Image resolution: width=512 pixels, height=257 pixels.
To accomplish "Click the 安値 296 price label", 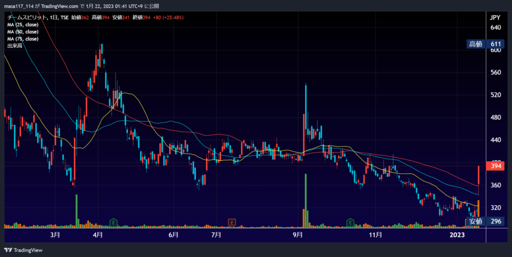I will coord(485,222).
